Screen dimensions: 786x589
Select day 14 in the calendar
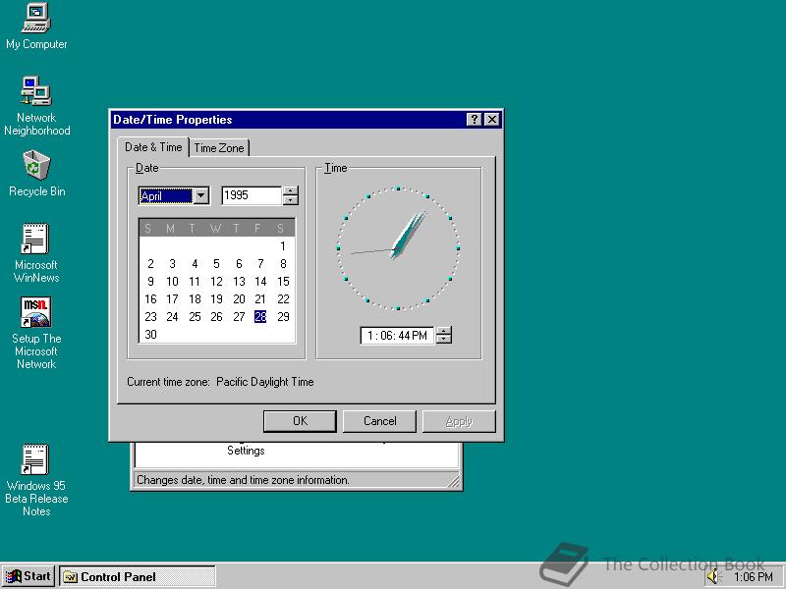click(x=260, y=282)
